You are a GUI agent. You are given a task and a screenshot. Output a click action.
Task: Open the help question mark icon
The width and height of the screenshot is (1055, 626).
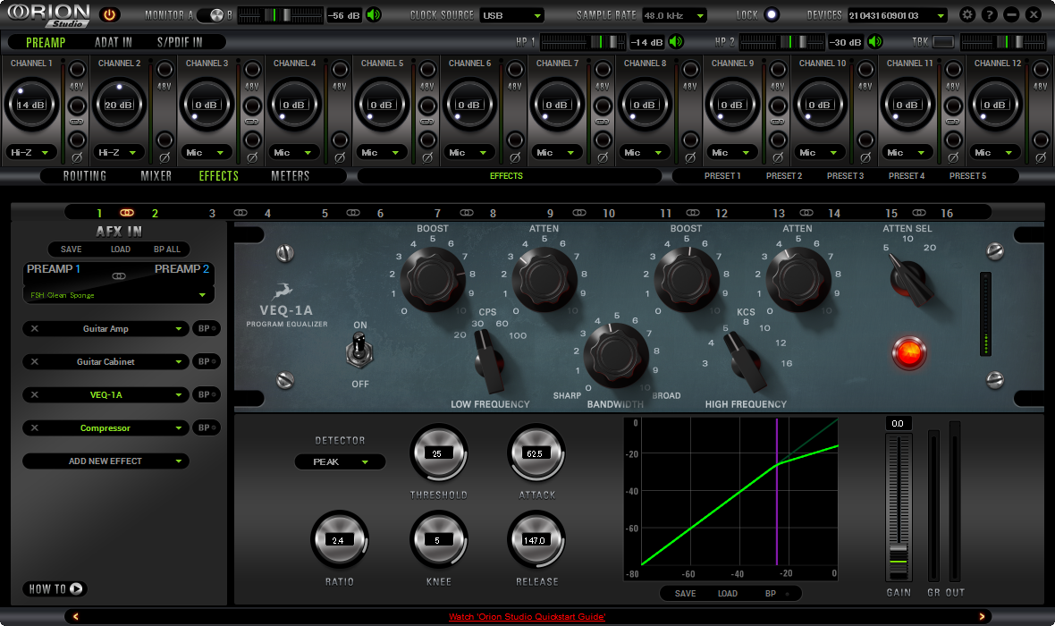(989, 15)
